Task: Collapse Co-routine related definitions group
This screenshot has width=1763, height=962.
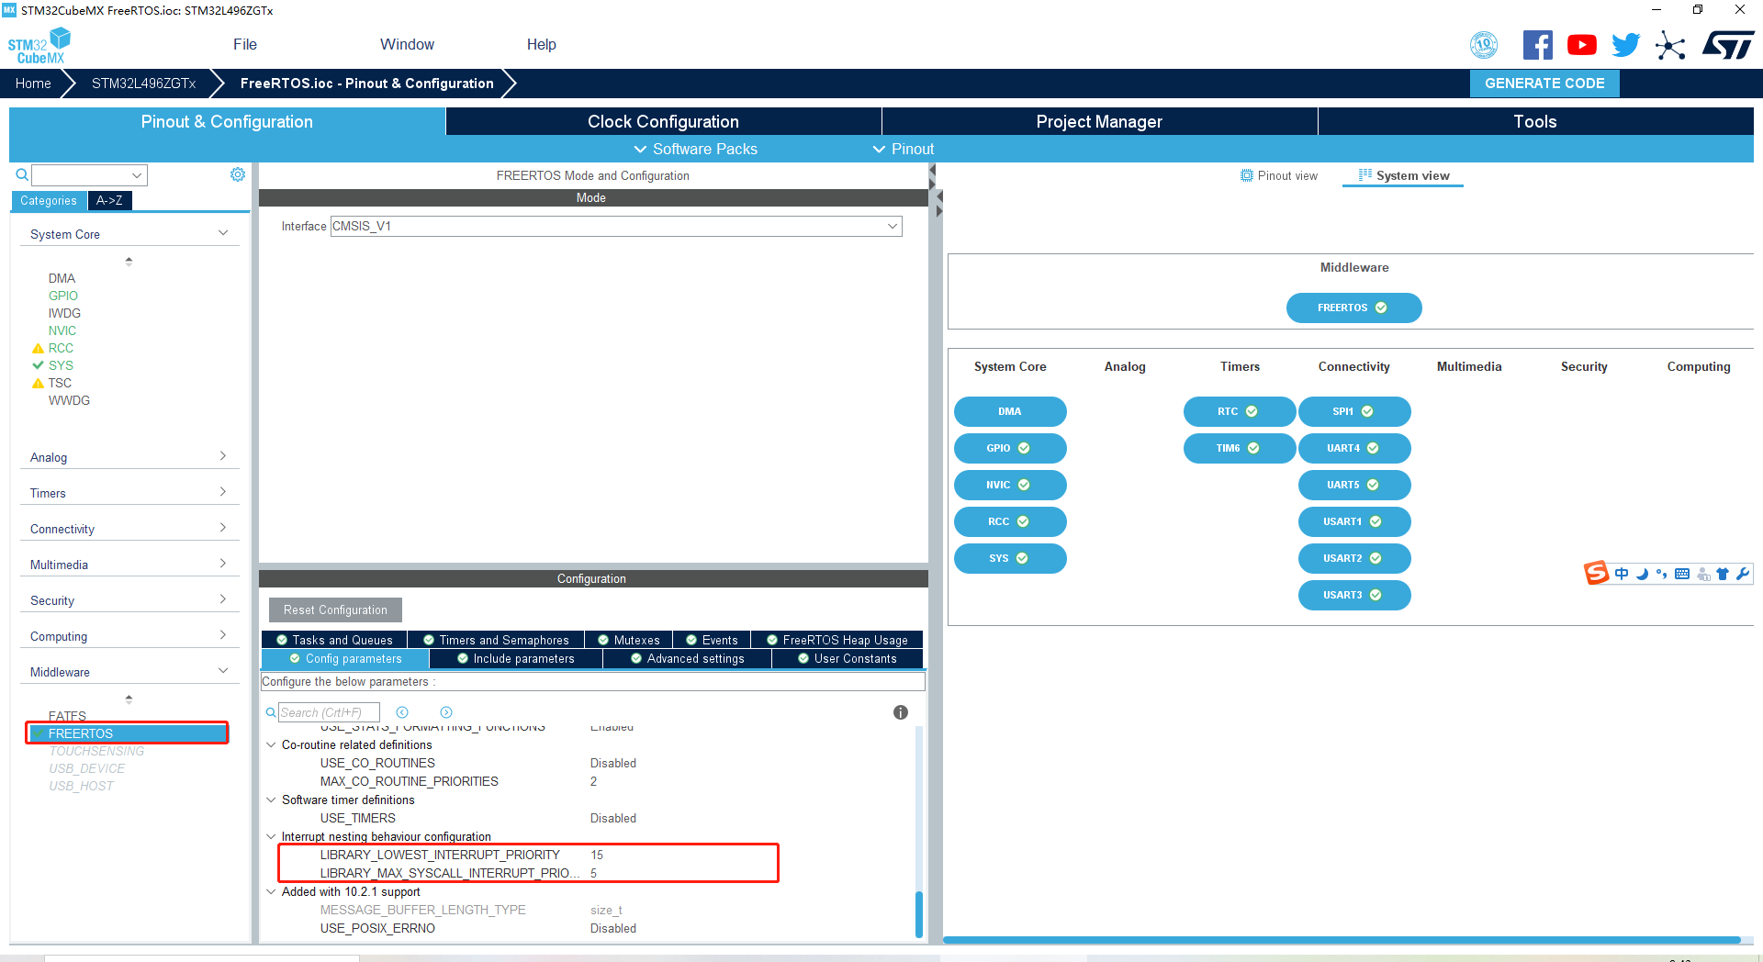Action: (x=271, y=744)
